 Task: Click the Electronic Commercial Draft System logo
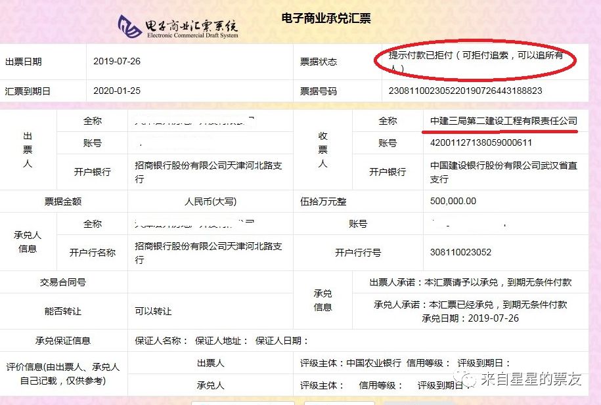(x=178, y=26)
